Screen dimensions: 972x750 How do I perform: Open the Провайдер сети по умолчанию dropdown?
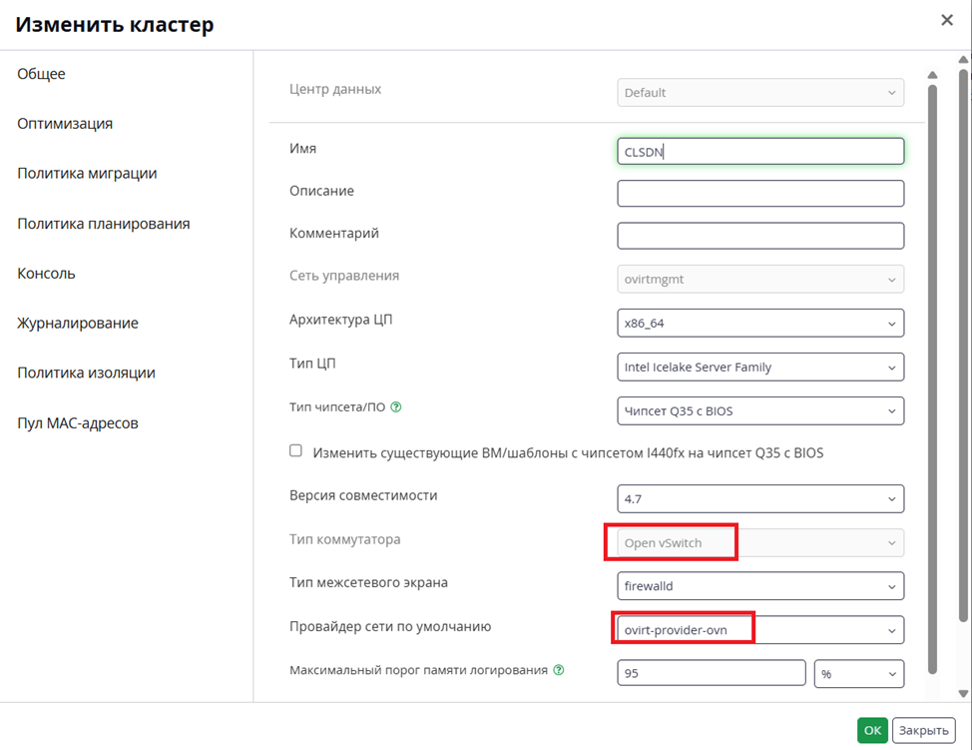click(x=760, y=630)
